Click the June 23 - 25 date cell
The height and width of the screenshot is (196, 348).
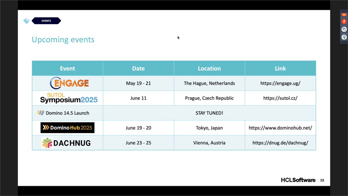tap(138, 143)
